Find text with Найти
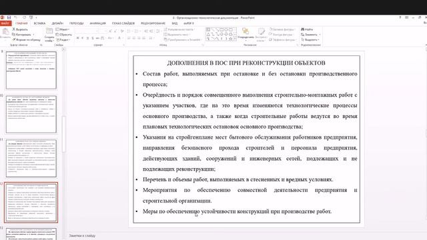The image size is (427, 240). [x=307, y=29]
